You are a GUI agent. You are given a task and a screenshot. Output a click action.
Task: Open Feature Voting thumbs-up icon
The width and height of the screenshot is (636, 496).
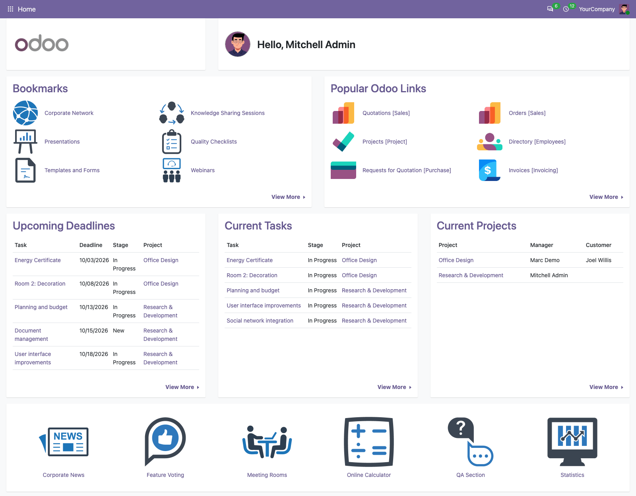(165, 442)
